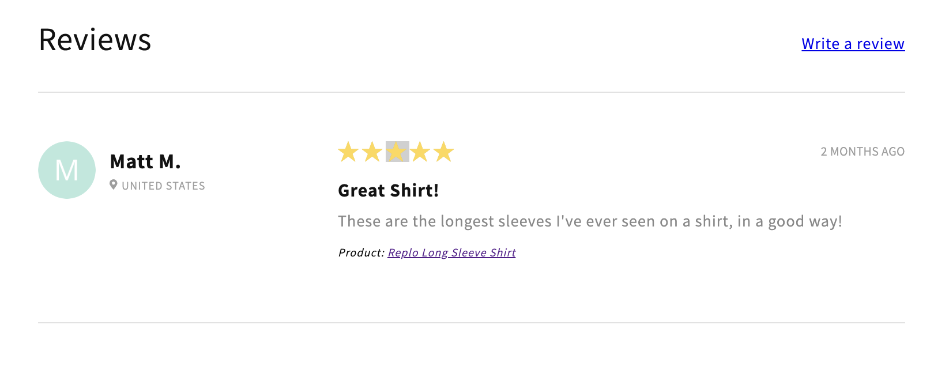
Task: Click the UNITED STATES location label
Action: click(x=163, y=186)
